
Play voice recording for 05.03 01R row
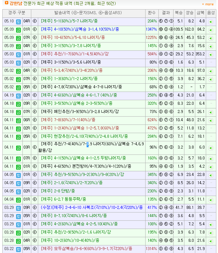[x=211, y=54]
